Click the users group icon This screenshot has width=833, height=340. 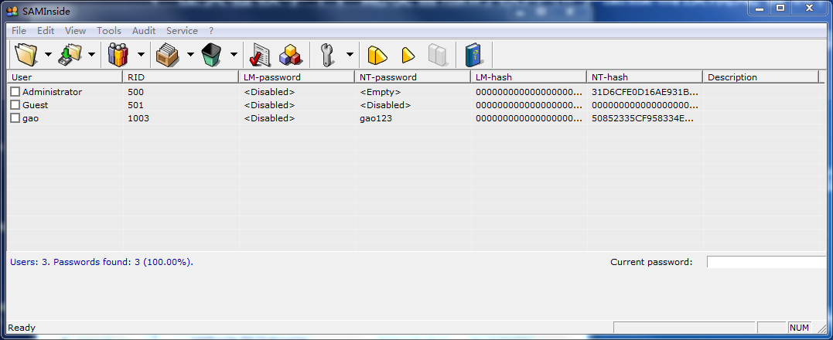pos(118,54)
